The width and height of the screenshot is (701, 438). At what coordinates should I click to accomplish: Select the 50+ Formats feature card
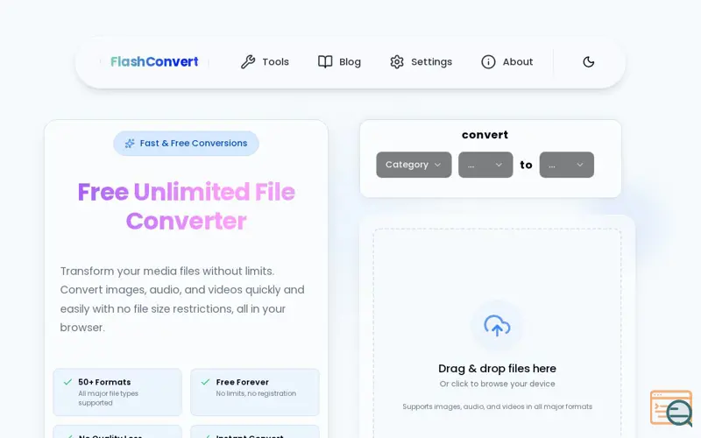tap(117, 392)
